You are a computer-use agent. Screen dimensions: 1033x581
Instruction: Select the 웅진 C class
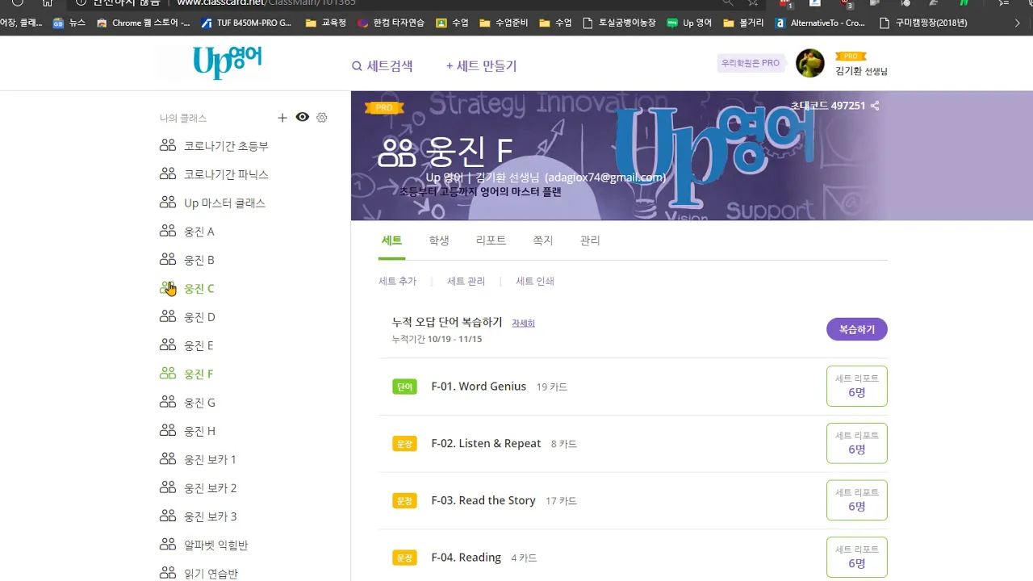click(187, 289)
